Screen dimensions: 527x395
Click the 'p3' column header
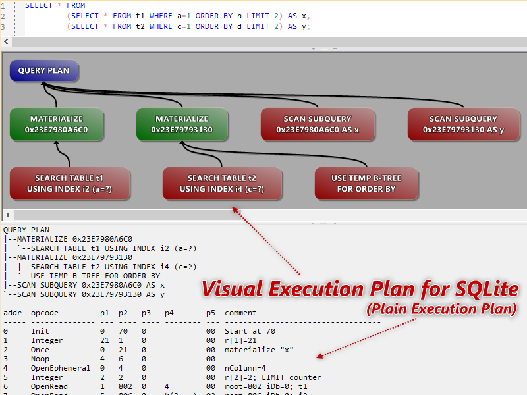[146, 313]
